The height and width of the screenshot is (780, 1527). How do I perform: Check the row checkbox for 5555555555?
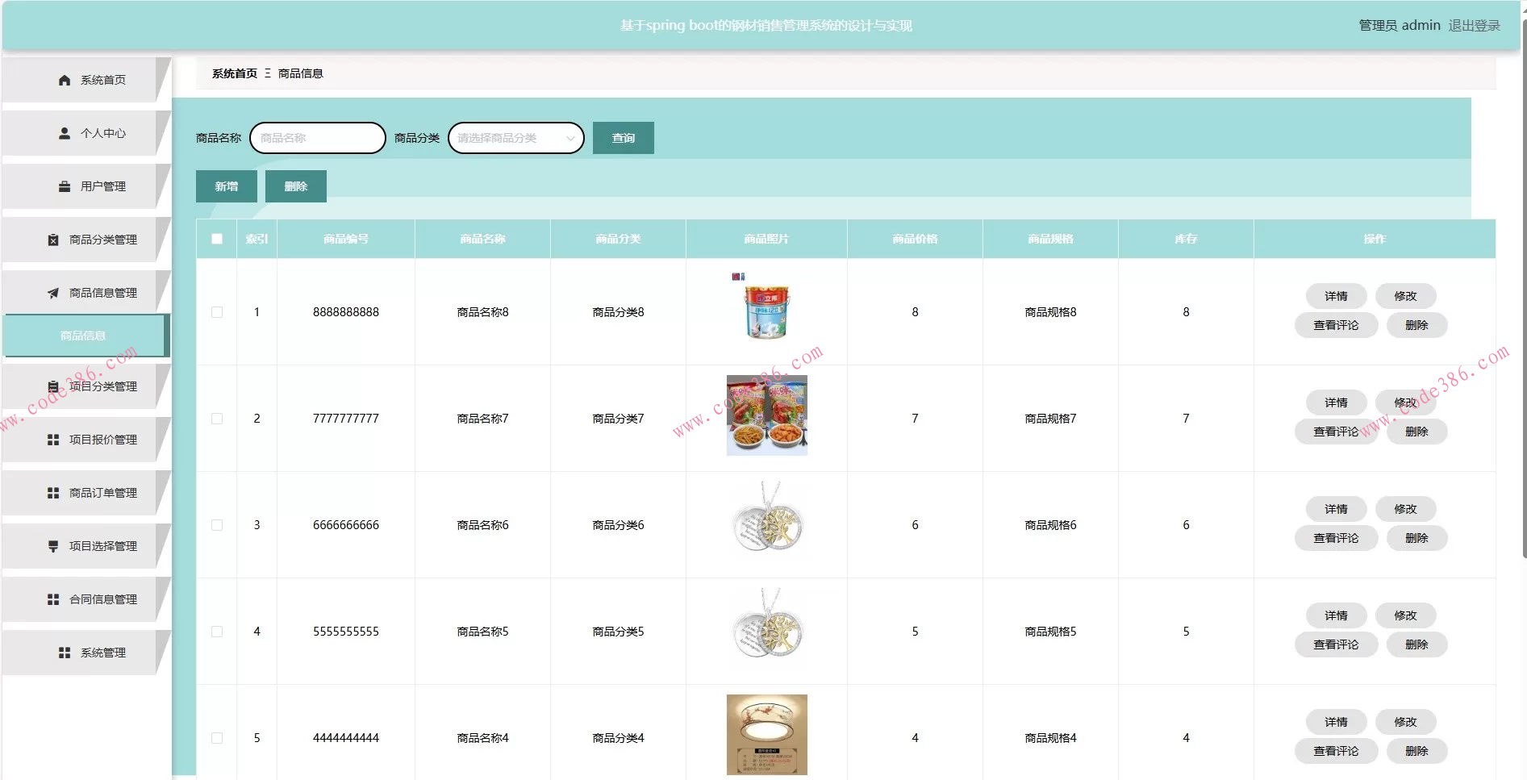tap(217, 632)
